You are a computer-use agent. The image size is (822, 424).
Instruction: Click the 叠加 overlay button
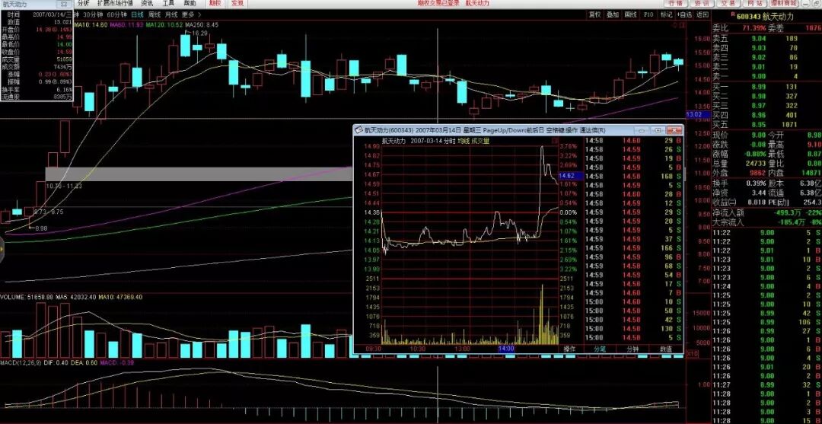tap(612, 14)
